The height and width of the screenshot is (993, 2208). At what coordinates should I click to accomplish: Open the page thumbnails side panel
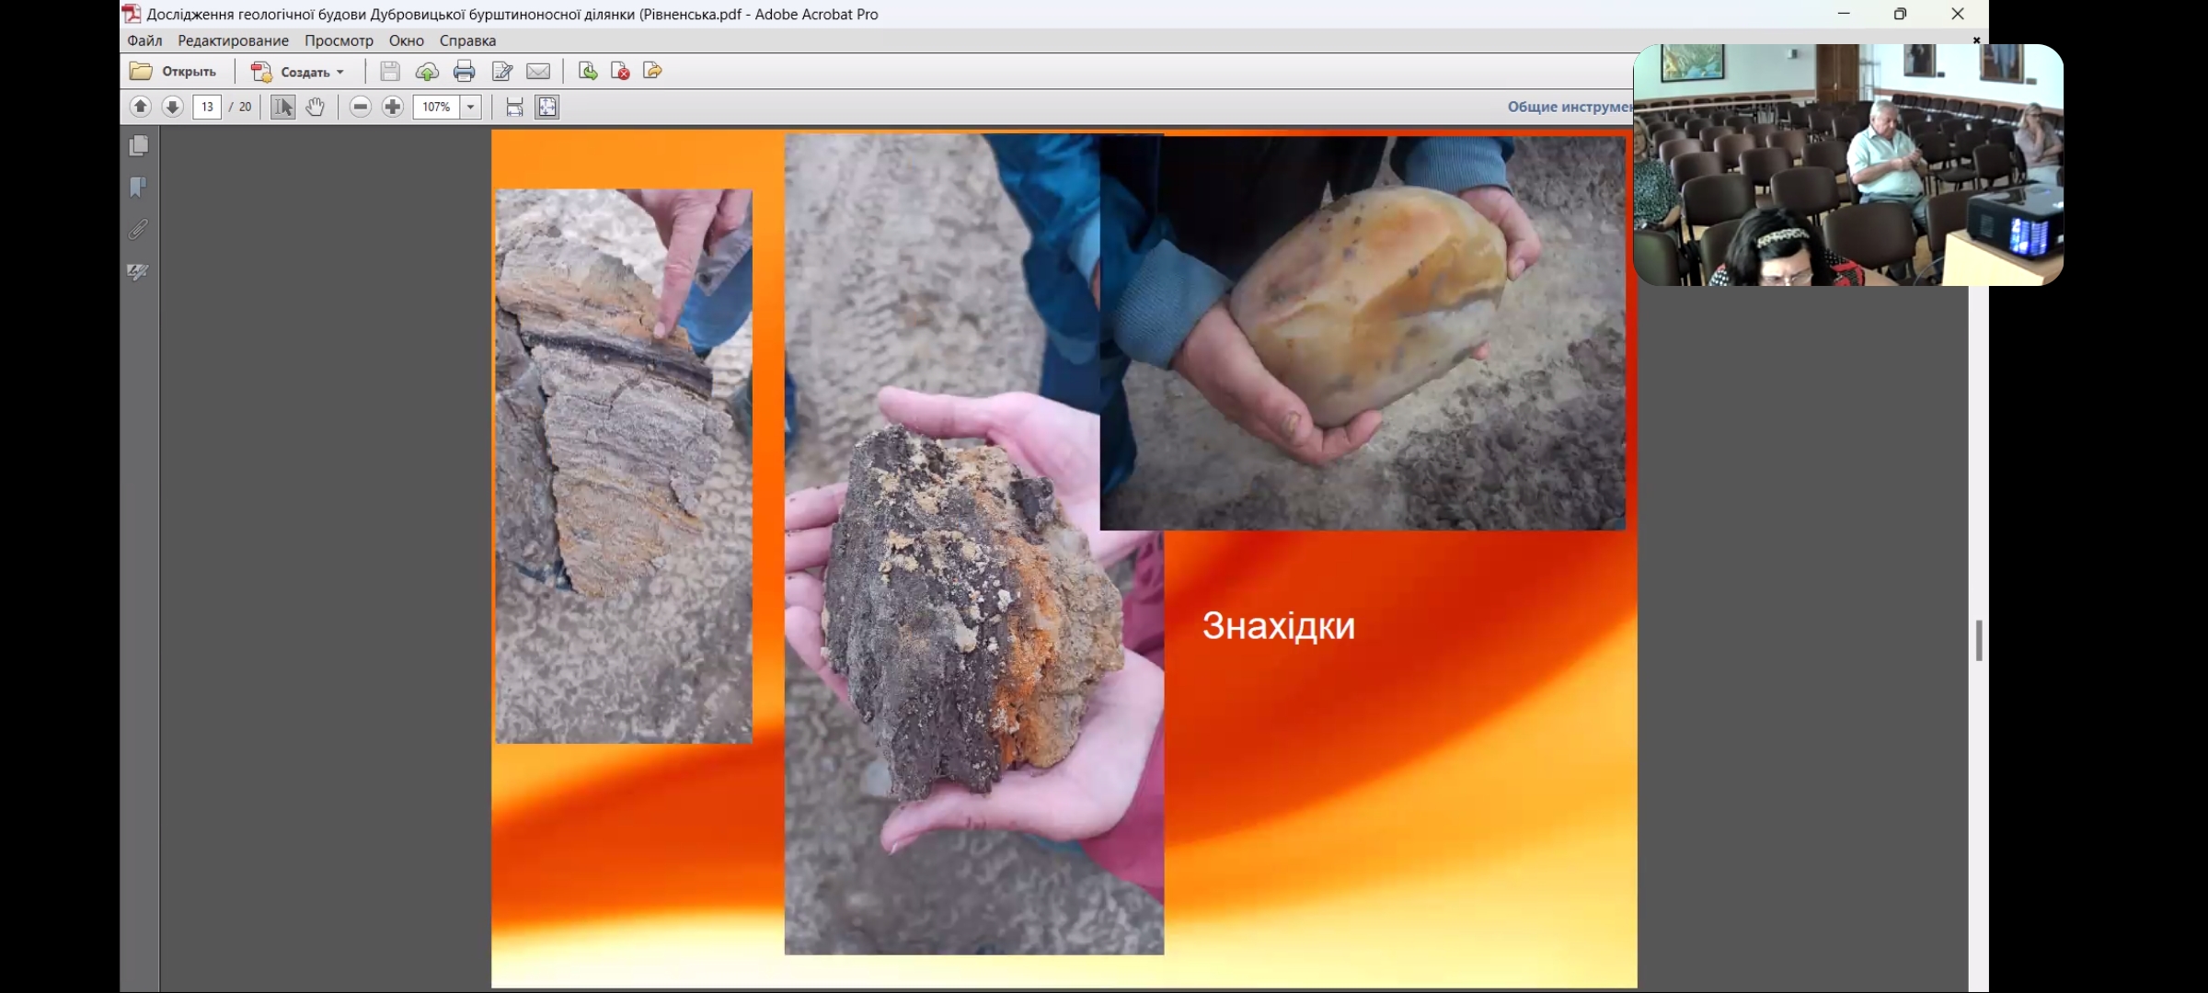pyautogui.click(x=138, y=145)
